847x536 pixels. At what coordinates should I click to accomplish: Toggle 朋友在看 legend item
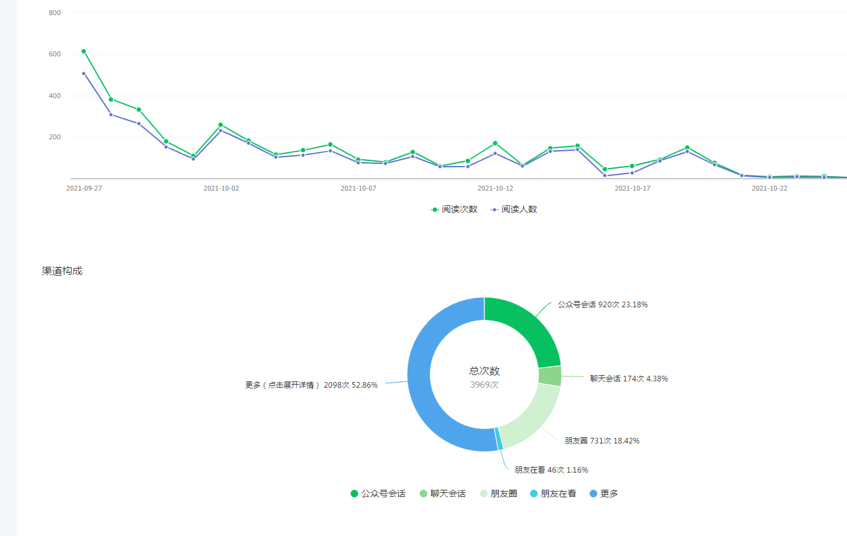pos(553,494)
